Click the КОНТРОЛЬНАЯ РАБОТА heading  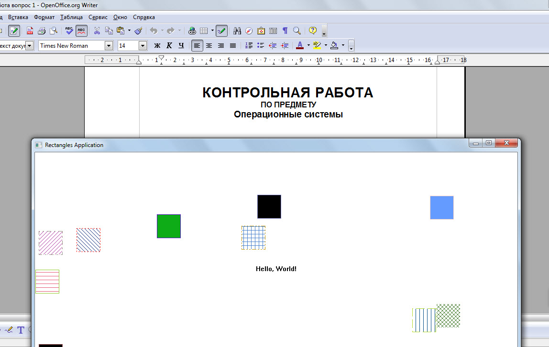pos(288,93)
